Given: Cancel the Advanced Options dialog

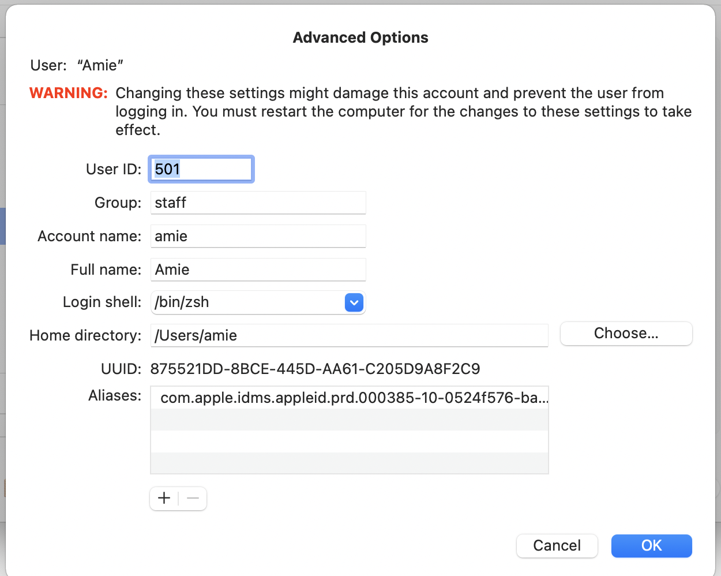Looking at the screenshot, I should click(557, 546).
